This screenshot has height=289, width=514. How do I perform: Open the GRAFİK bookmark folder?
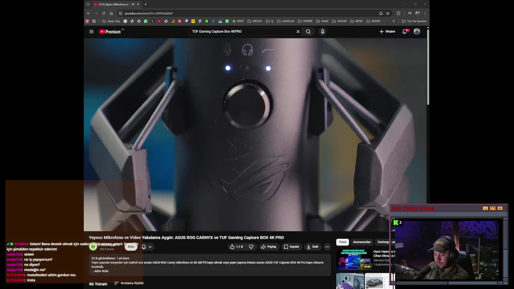[373, 21]
